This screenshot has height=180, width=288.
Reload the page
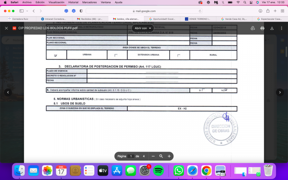tap(200, 11)
